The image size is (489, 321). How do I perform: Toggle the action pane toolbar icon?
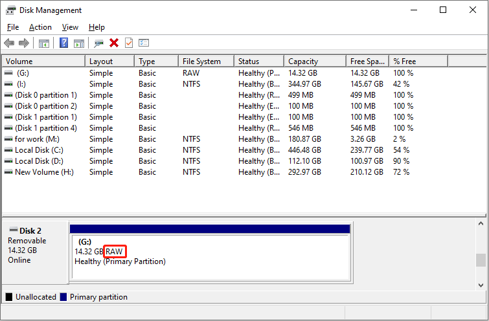click(x=79, y=43)
